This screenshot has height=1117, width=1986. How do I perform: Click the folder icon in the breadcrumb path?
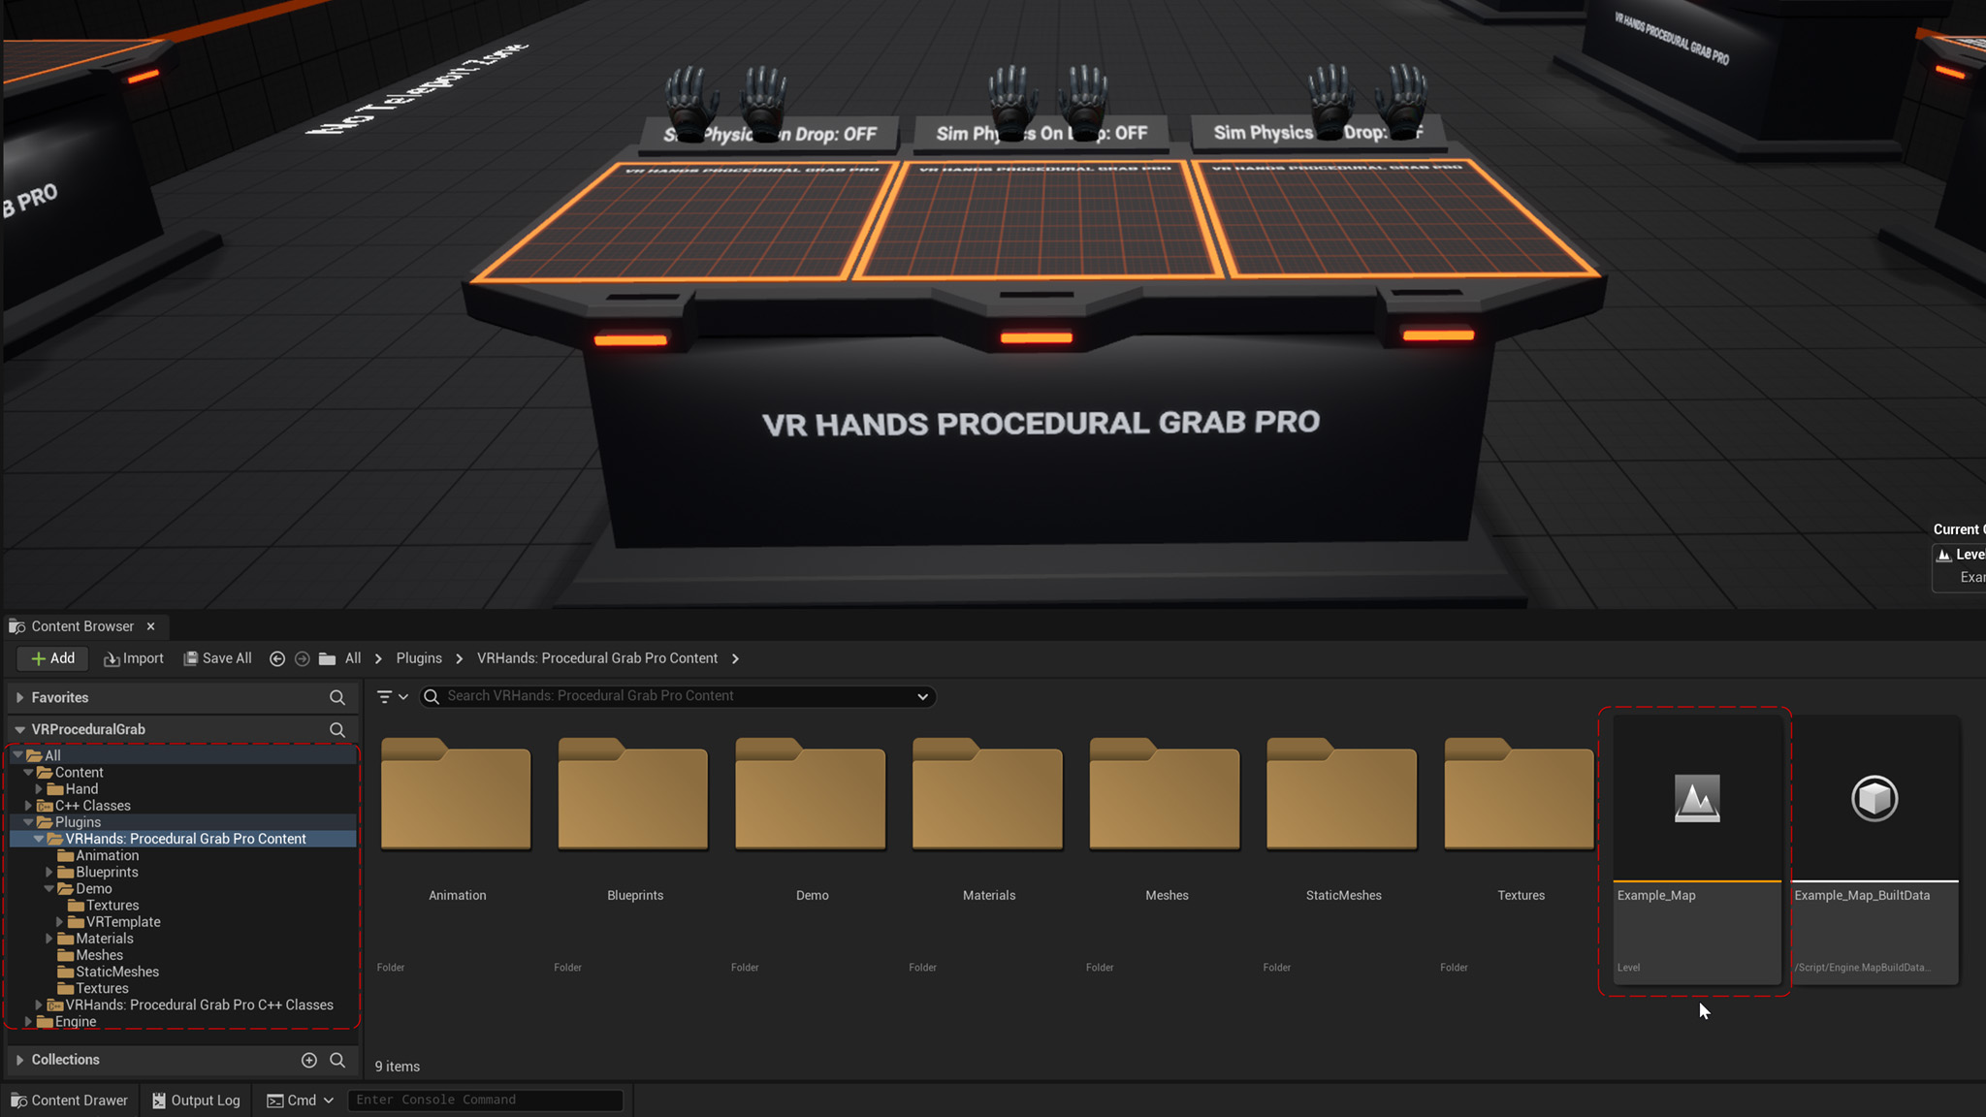328,658
